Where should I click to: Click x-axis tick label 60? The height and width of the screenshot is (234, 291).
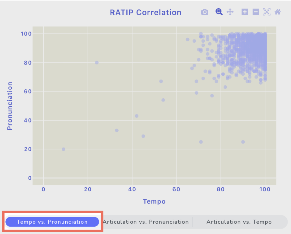[x=176, y=189]
